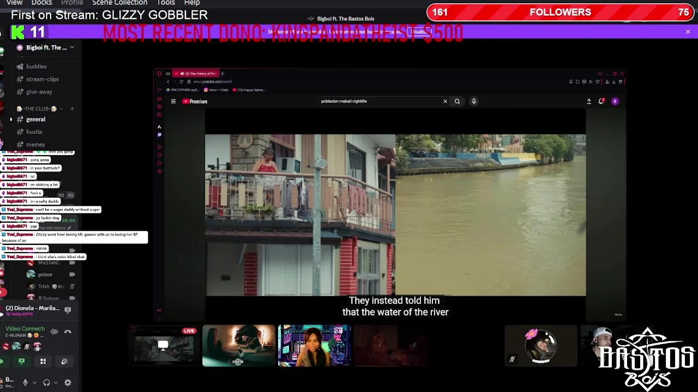This screenshot has width=698, height=392.
Task: Run the YouTube search
Action: [x=457, y=101]
